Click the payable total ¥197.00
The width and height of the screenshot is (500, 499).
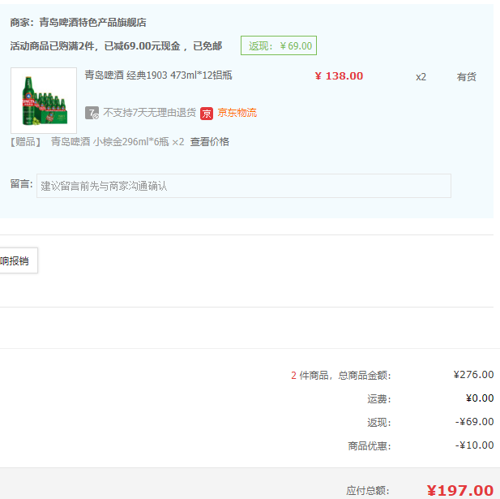460,490
